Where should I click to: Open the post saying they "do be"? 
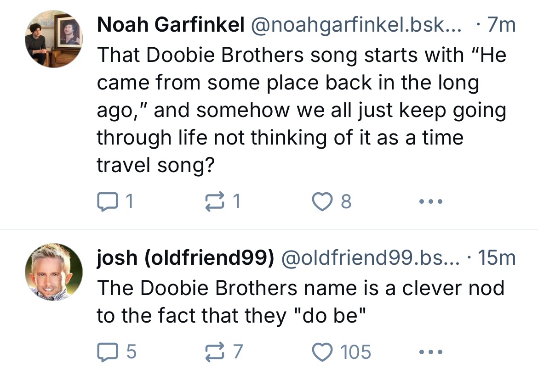299,302
